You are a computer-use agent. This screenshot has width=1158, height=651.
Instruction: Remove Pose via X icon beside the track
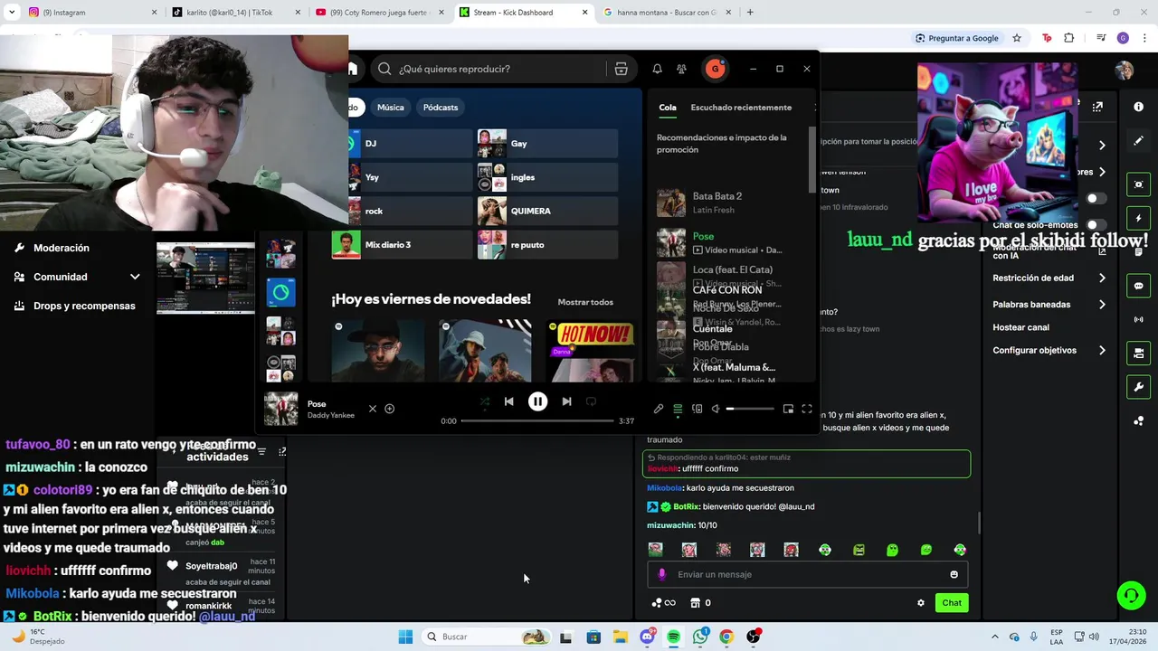pos(372,409)
